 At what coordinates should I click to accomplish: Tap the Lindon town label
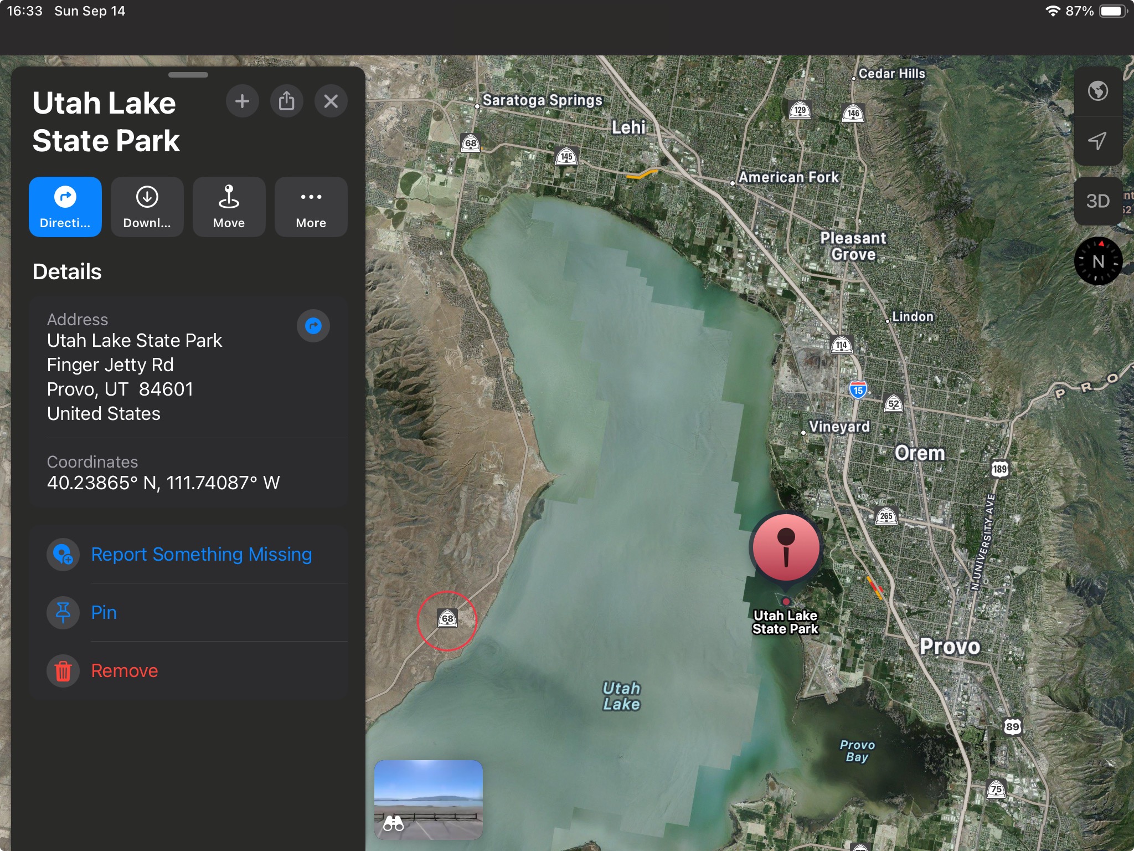tap(913, 316)
